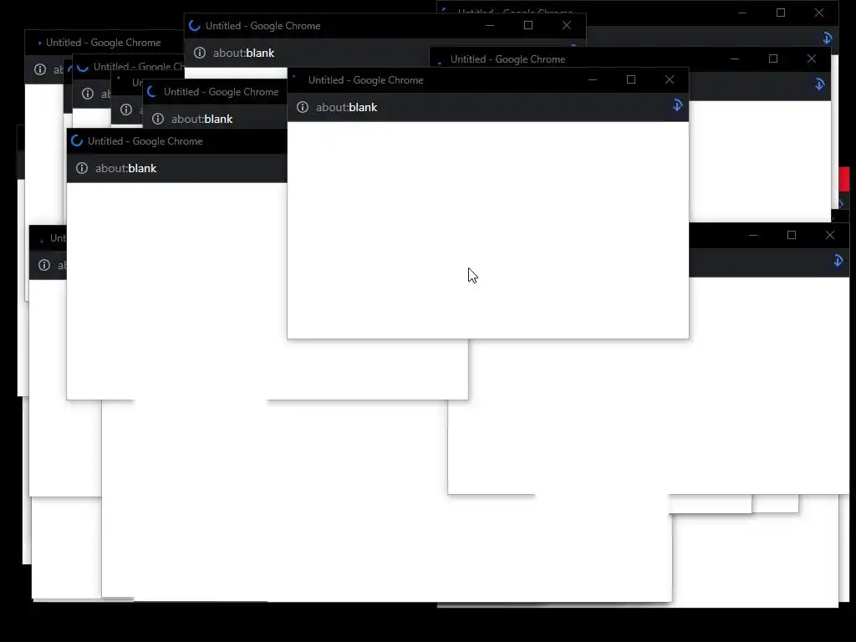The width and height of the screenshot is (856, 642).
Task: Minimize the window whose title is clipped by screen top
Action: 742,13
